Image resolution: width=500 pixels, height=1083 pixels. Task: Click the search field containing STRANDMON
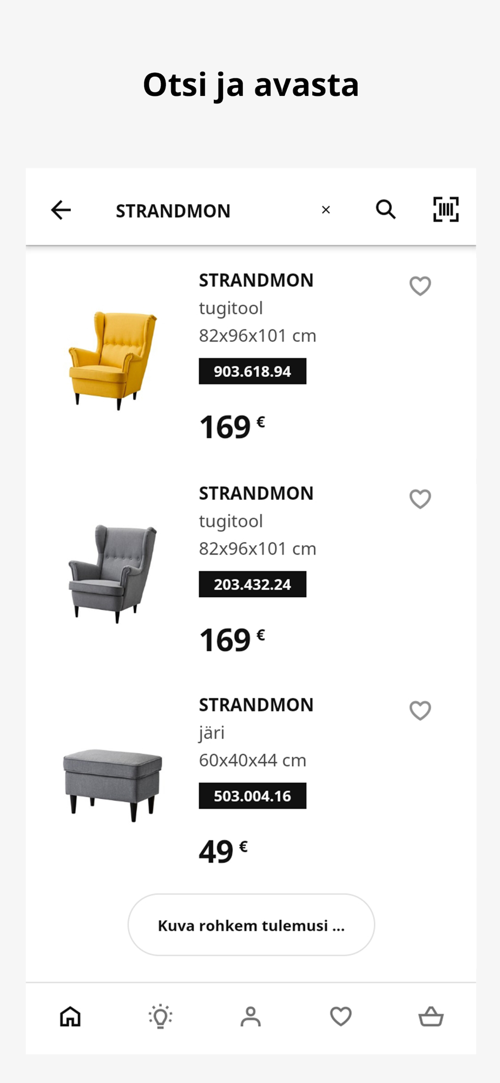206,210
